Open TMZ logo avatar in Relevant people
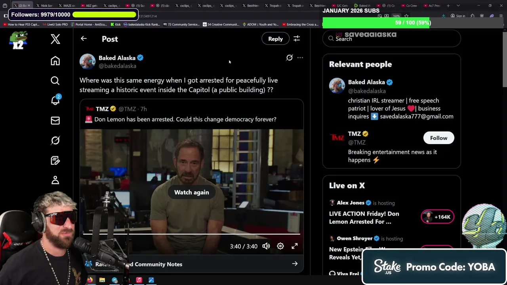The image size is (507, 285). 337,138
